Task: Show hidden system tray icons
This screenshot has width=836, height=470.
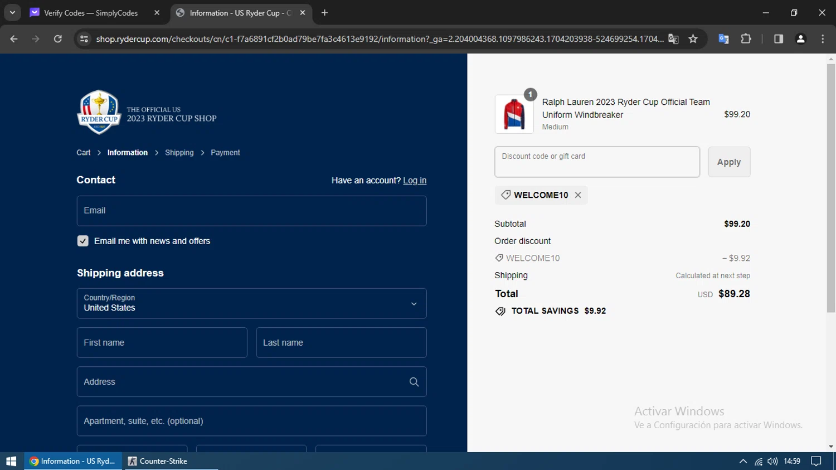Action: tap(743, 461)
